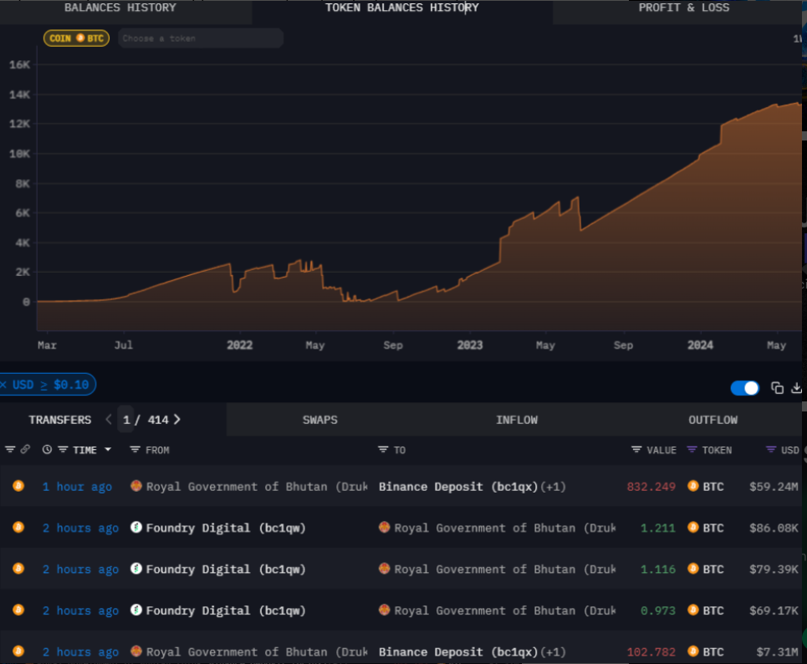Viewport: 807px width, 664px height.
Task: Open the filter icon beside VALUE column
Action: coord(636,449)
